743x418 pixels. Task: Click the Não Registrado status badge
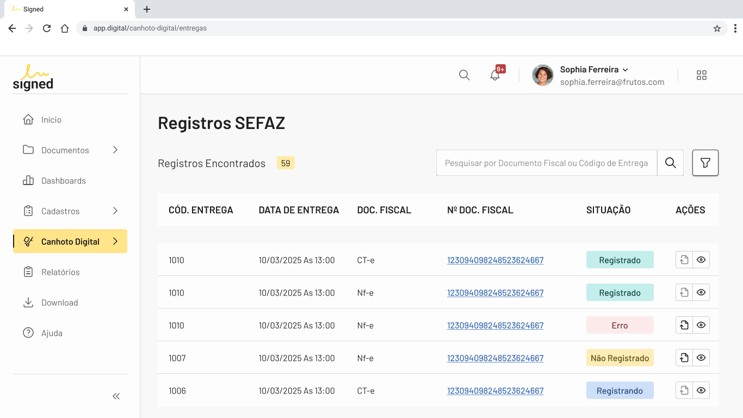pos(620,358)
